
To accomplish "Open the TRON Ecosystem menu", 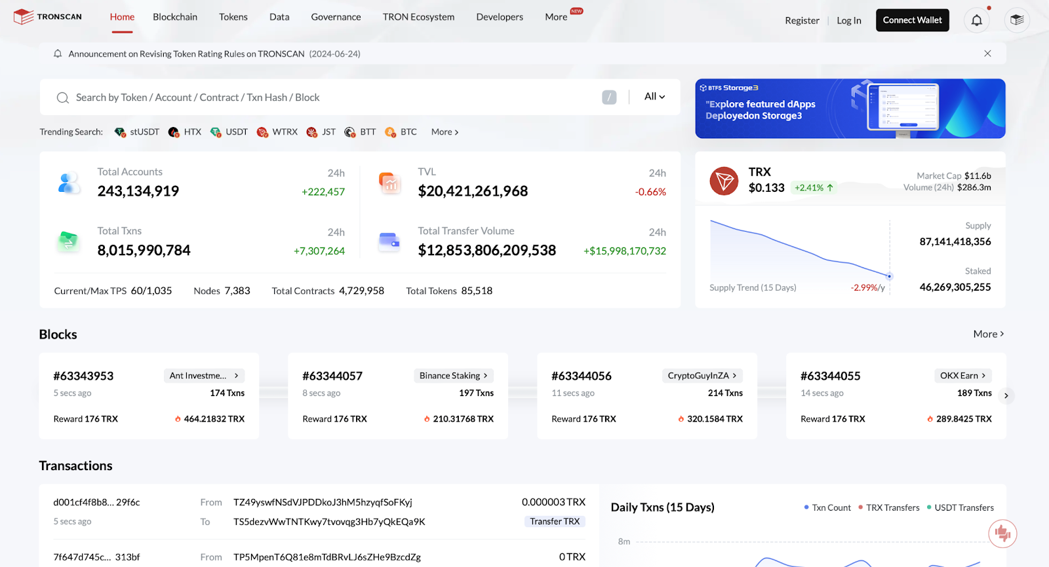I will [418, 17].
